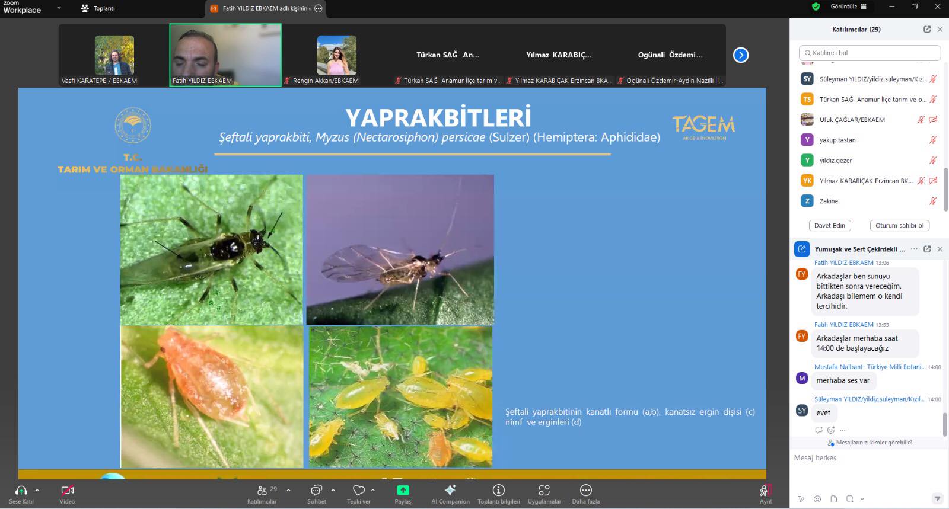This screenshot has width=949, height=509.
Task: Click the Davet Edin button
Action: [x=830, y=225]
